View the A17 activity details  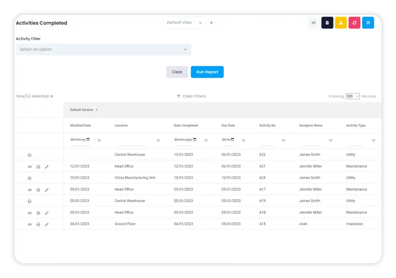30,190
